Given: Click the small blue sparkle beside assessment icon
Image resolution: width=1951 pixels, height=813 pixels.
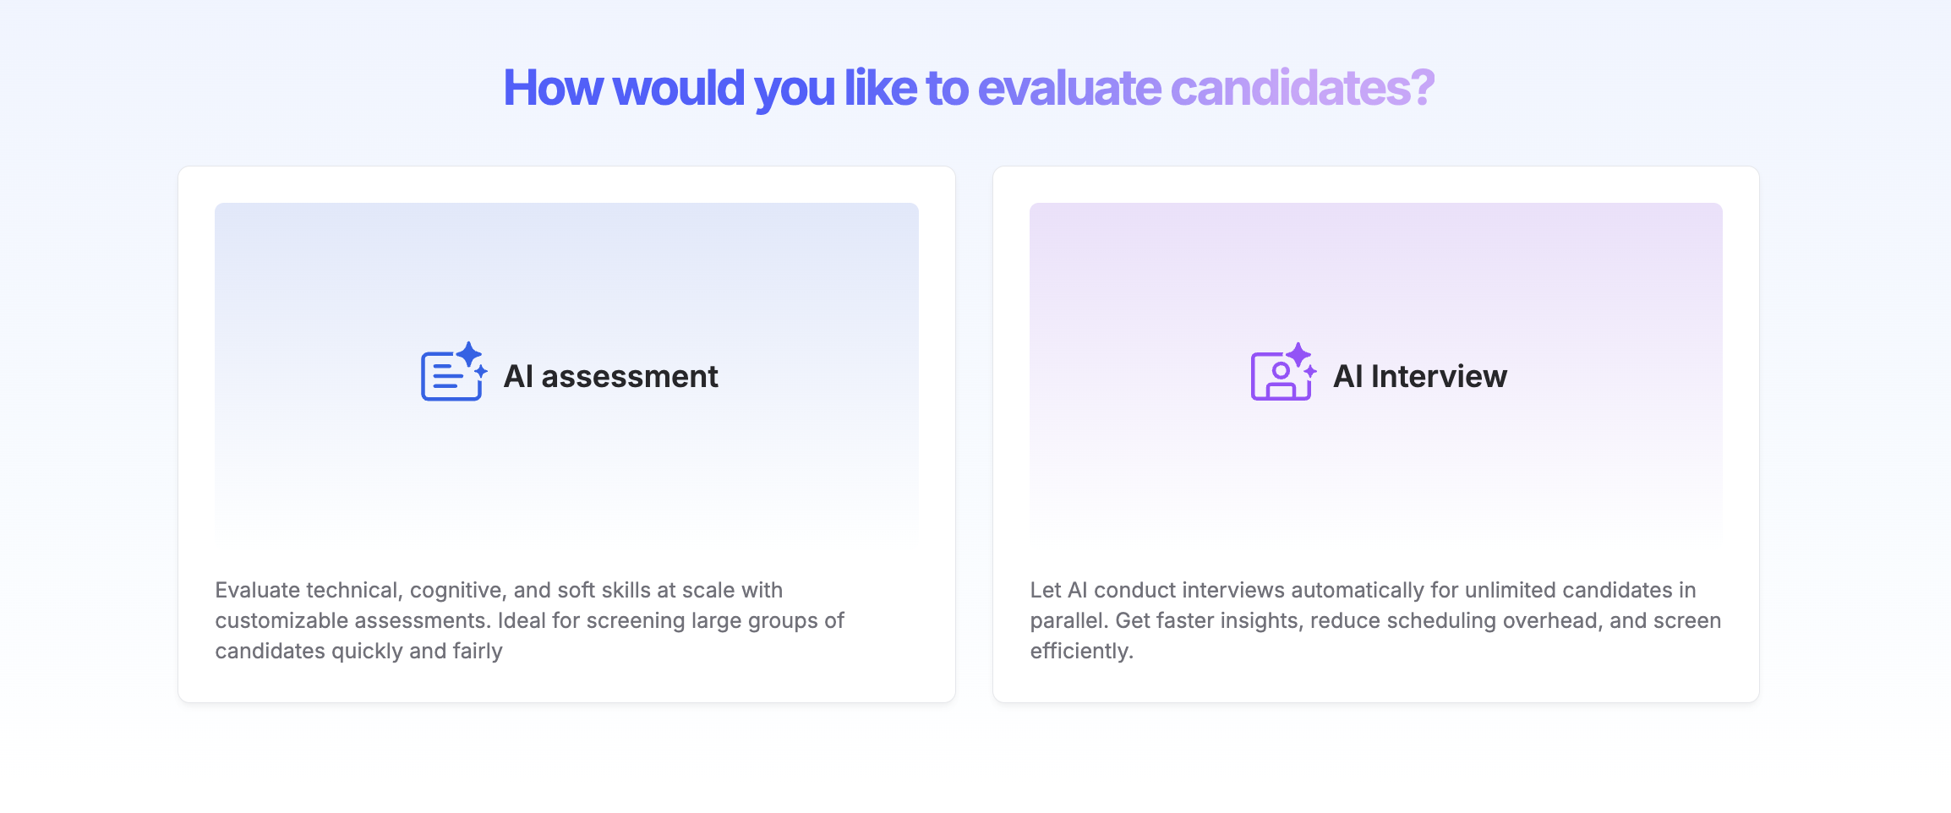Looking at the screenshot, I should tap(481, 372).
